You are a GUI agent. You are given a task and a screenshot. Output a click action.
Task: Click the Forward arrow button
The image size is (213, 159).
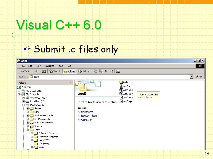click(x=36, y=71)
